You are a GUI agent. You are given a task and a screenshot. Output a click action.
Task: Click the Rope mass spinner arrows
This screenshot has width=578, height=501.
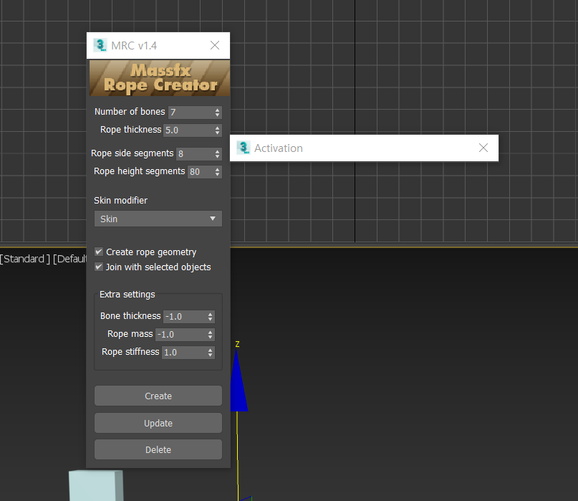pos(210,335)
